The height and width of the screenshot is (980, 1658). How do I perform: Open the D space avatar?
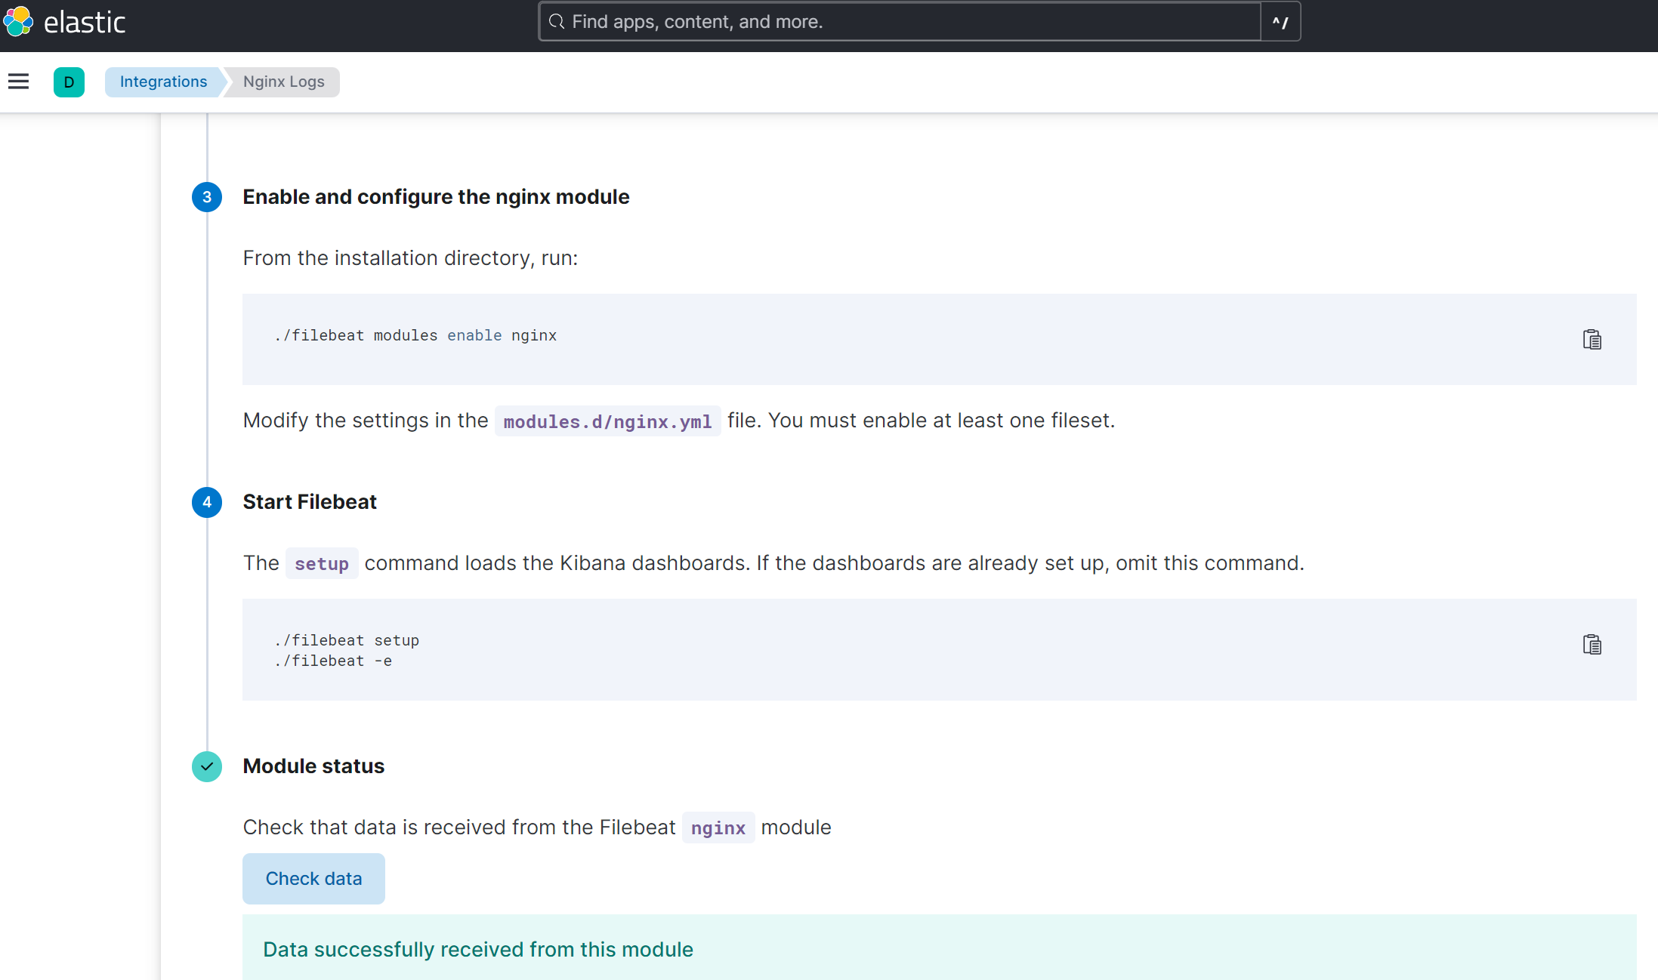(69, 82)
